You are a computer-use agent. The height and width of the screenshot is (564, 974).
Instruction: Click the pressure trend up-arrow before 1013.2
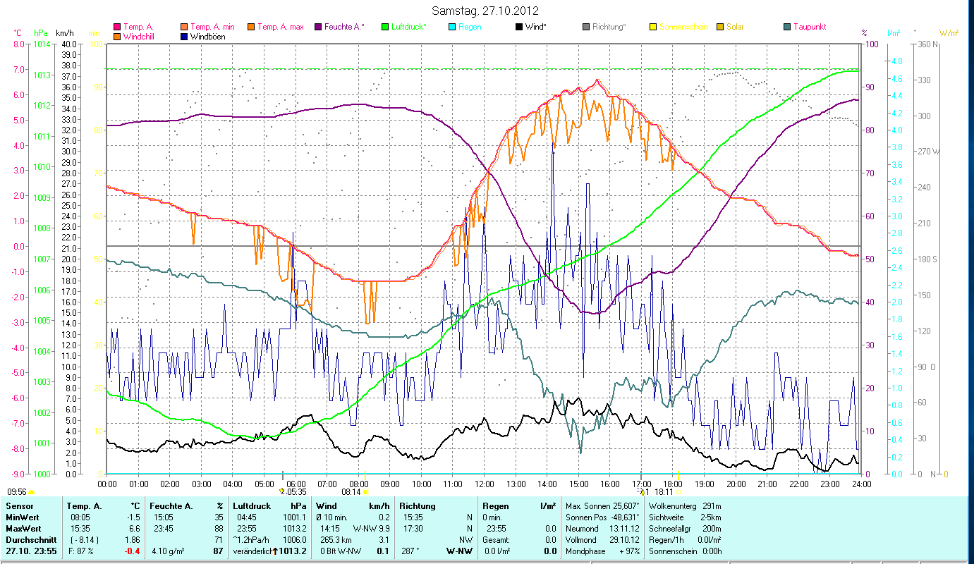coord(276,551)
